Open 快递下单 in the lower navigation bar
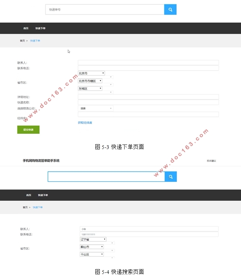 43,195
